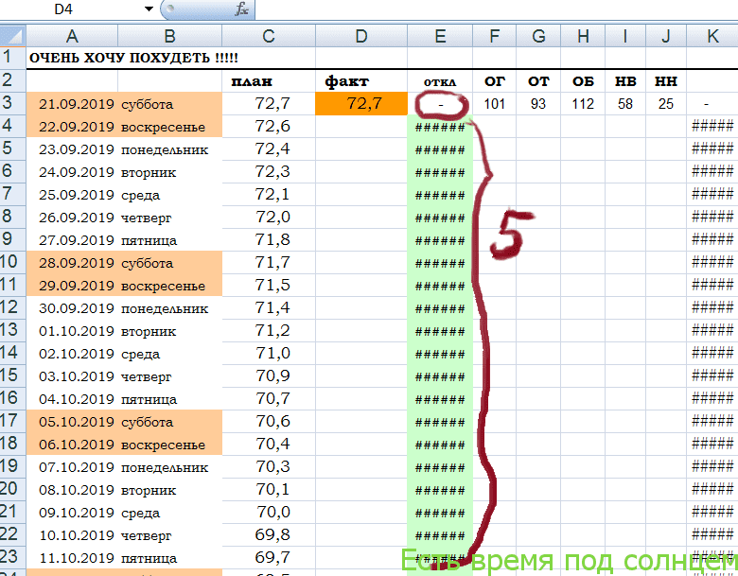Click the Select All corner button
This screenshot has width=738, height=576.
click(12, 36)
